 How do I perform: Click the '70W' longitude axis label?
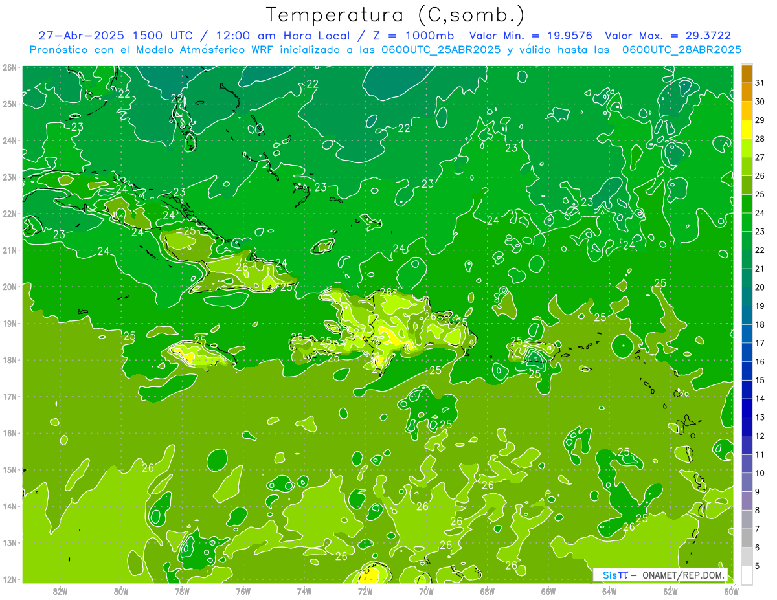pyautogui.click(x=426, y=591)
